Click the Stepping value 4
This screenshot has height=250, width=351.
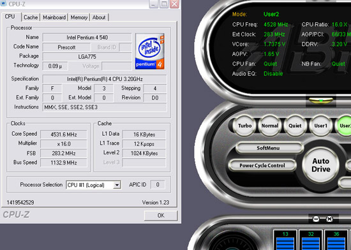[x=155, y=88]
